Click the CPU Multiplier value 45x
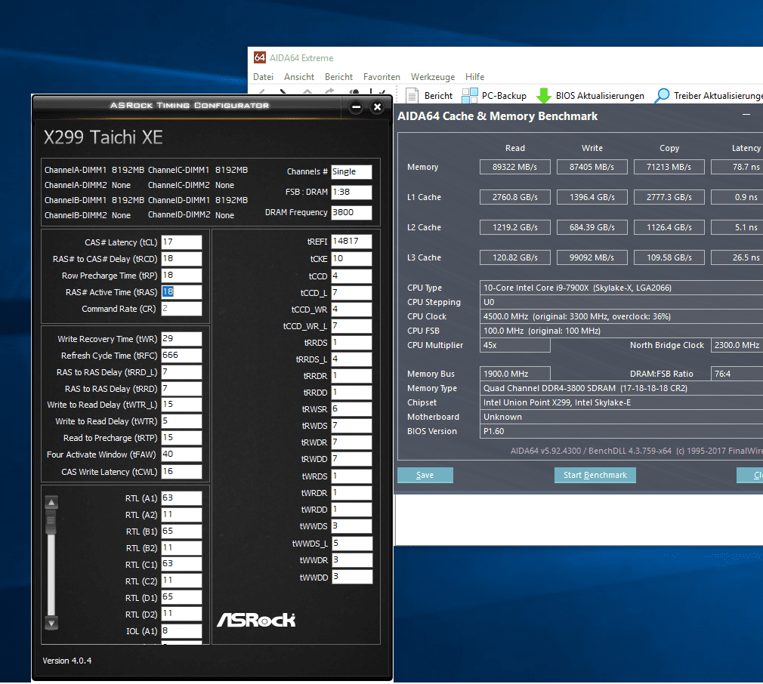The width and height of the screenshot is (763, 684). pos(514,345)
